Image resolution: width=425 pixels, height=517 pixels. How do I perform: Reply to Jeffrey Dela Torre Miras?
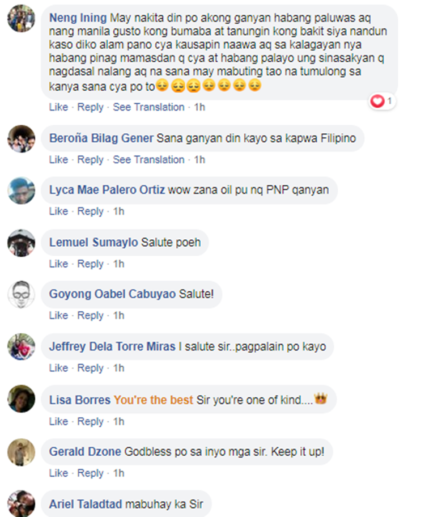tap(90, 368)
